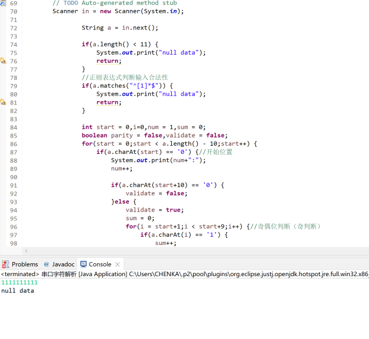
Task: Click the terminated launch description line
Action: [185, 274]
